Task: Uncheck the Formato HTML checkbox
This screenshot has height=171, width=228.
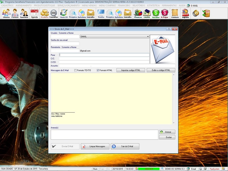Action: tap(98, 70)
